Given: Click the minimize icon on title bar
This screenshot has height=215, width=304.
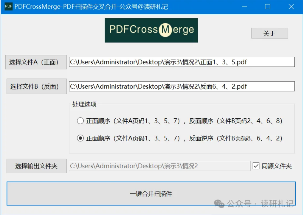Looking at the screenshot, I should pyautogui.click(x=244, y=6).
